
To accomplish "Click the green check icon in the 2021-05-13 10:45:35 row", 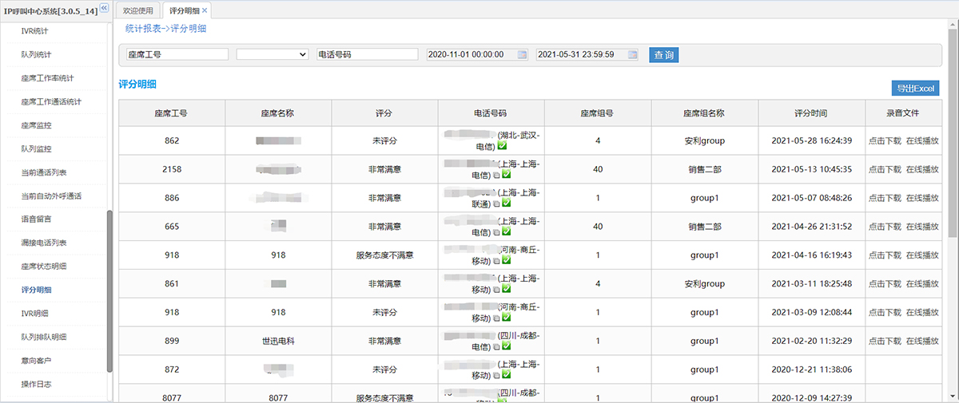I will point(506,176).
